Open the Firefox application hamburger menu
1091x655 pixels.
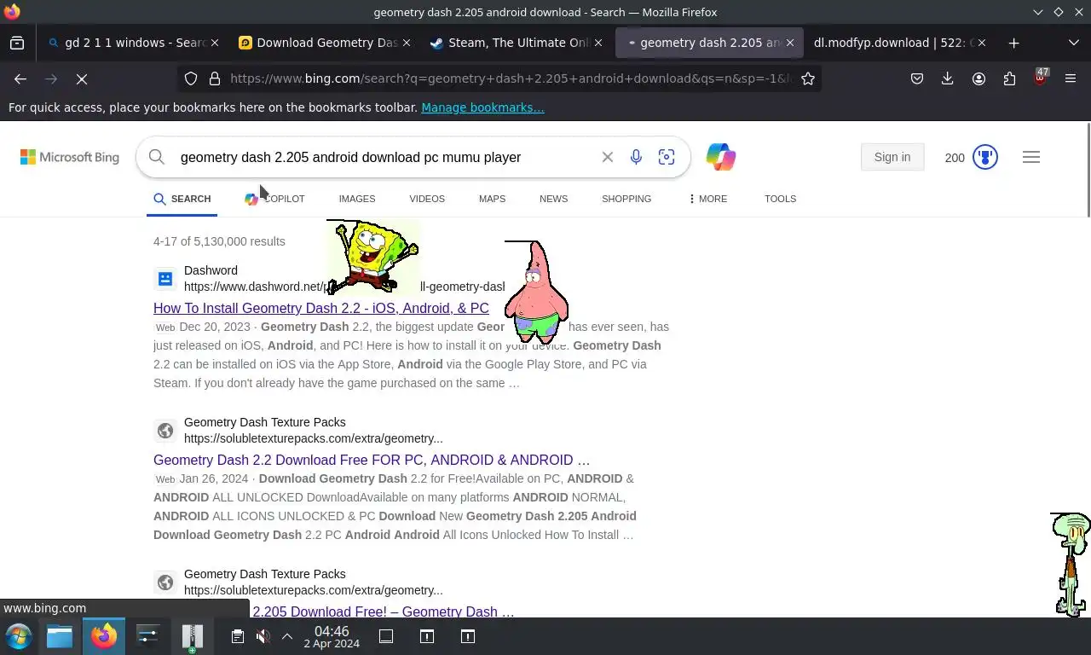1071,78
